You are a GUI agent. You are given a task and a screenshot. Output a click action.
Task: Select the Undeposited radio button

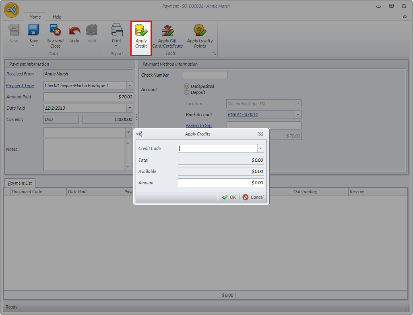pyautogui.click(x=186, y=86)
